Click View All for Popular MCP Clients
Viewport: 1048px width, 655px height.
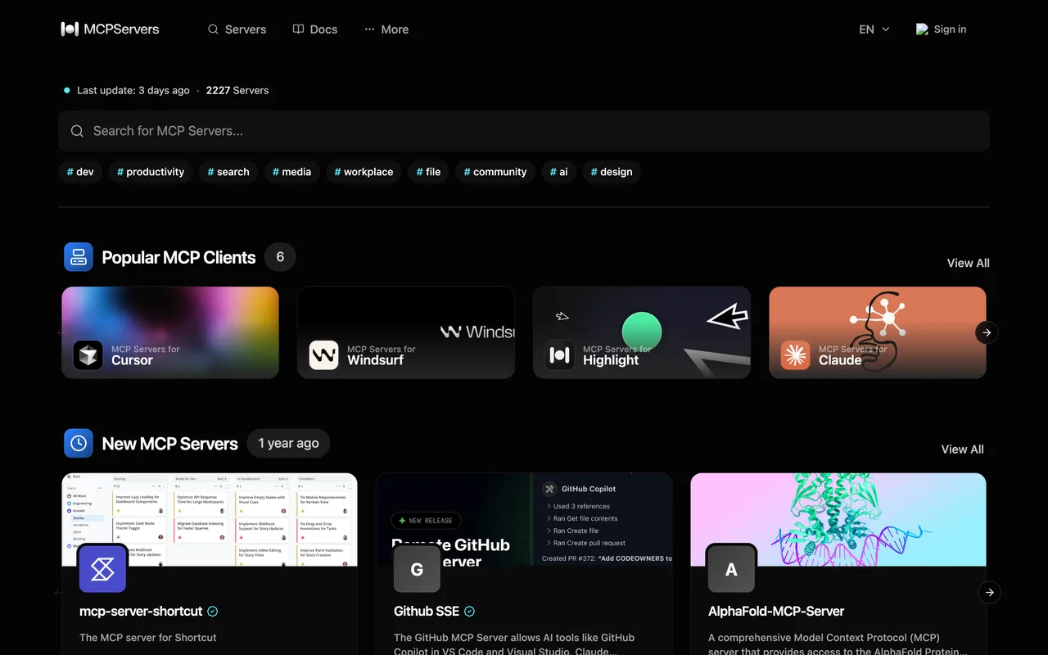968,263
